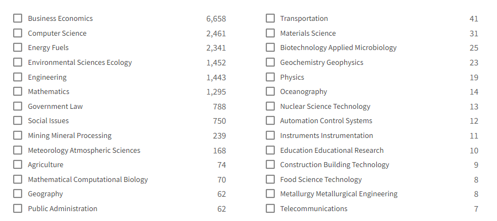Check the Transportation checkbox
497x221 pixels.
(x=270, y=18)
